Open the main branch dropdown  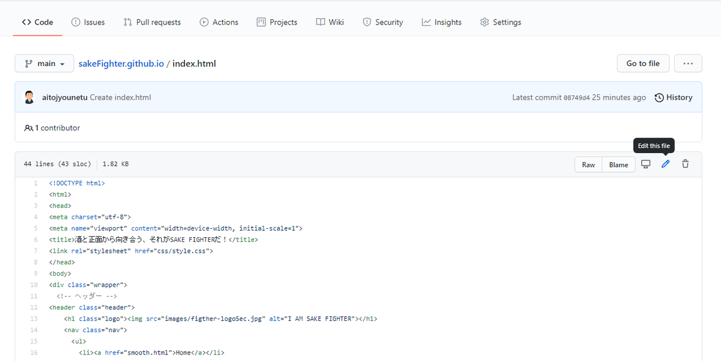click(x=44, y=63)
